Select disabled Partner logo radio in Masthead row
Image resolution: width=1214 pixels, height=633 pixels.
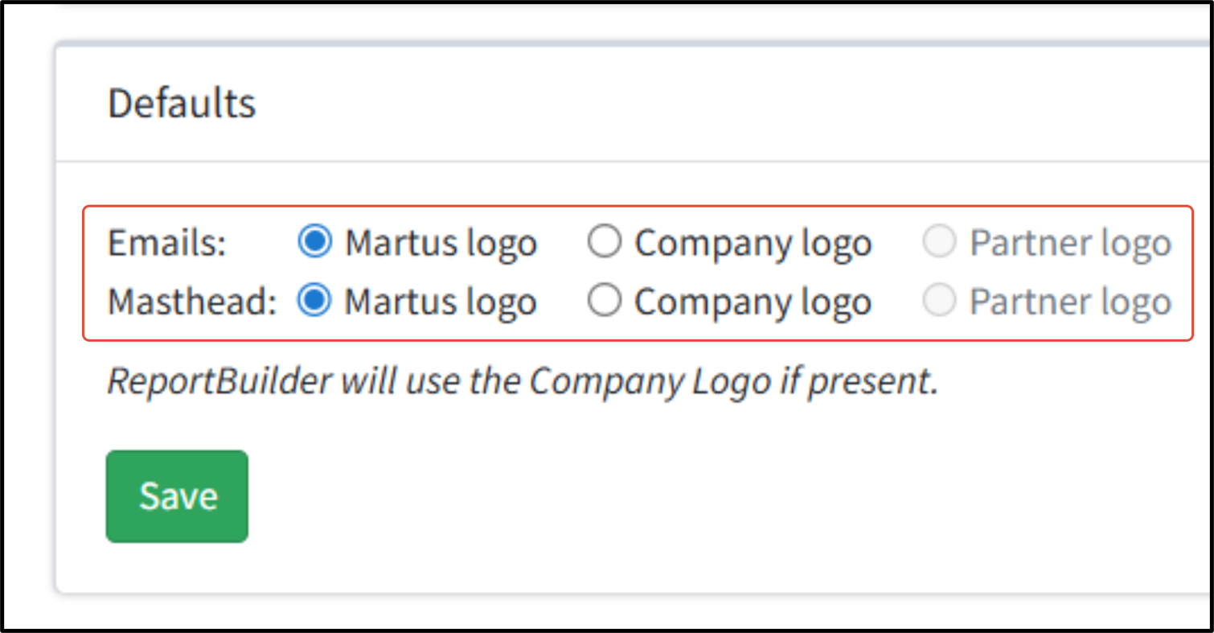[x=939, y=301]
